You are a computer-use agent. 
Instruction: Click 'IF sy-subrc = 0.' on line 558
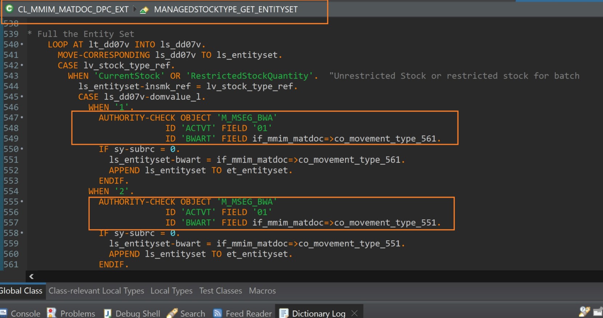[x=139, y=233]
